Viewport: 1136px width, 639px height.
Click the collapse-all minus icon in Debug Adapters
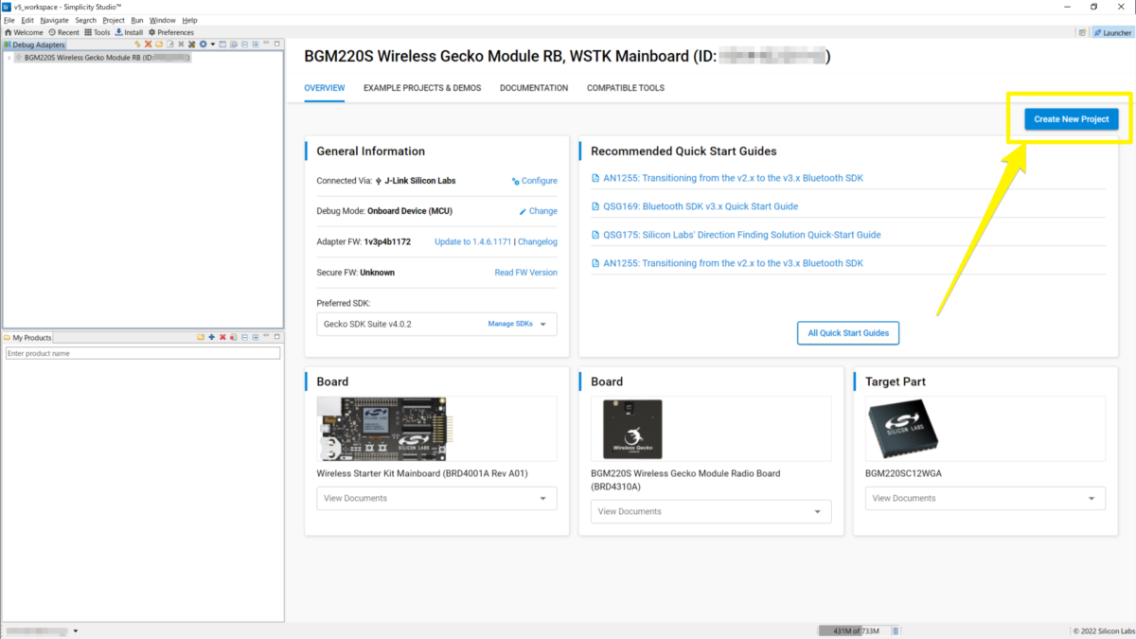tap(245, 44)
